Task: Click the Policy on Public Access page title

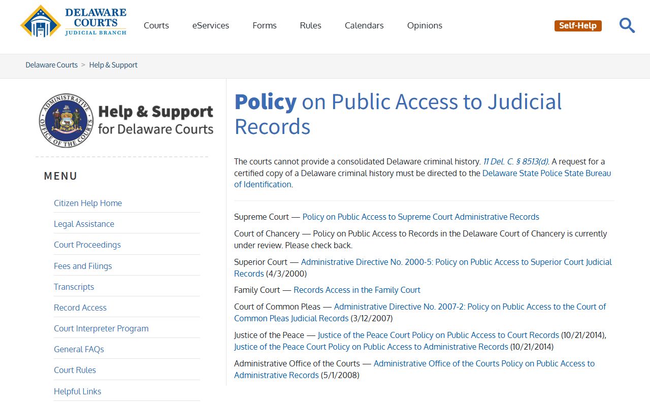Action: 398,114
